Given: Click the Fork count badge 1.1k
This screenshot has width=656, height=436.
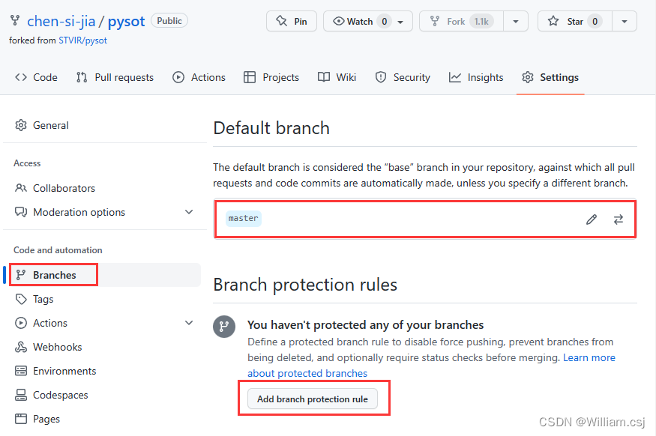Looking at the screenshot, I should 481,21.
